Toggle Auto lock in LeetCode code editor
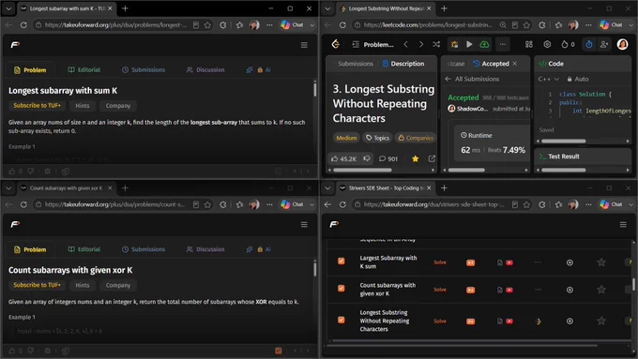The width and height of the screenshot is (638, 359). (578, 79)
